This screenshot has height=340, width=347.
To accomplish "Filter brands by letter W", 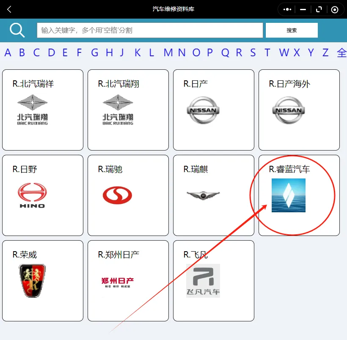I will pos(284,52).
